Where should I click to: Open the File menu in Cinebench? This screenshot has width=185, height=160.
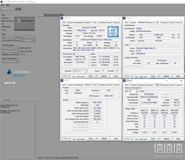click(x=2, y=5)
